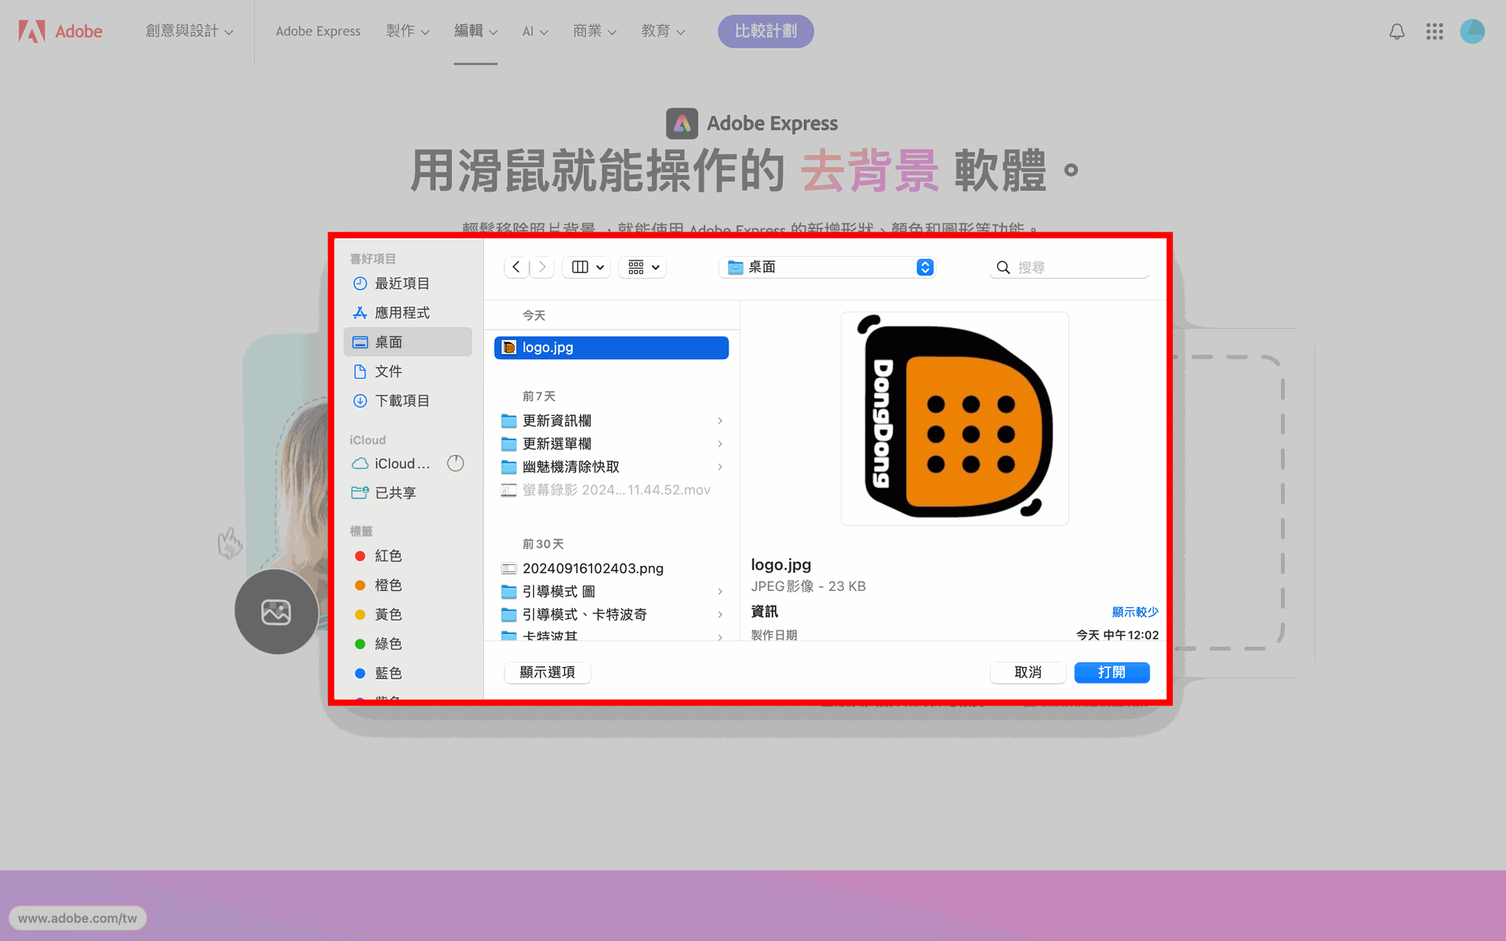The width and height of the screenshot is (1506, 941).
Task: Open the notifications bell
Action: 1397,31
